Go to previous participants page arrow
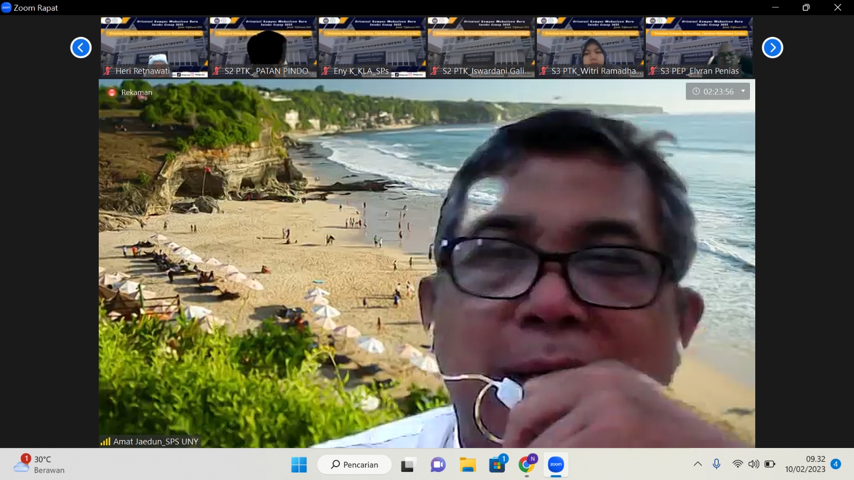The image size is (854, 480). 81,47
